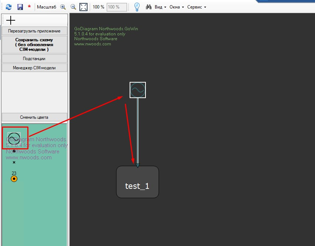The image size is (315, 246).
Task: Select the test_1 node on canvas
Action: [x=137, y=182]
